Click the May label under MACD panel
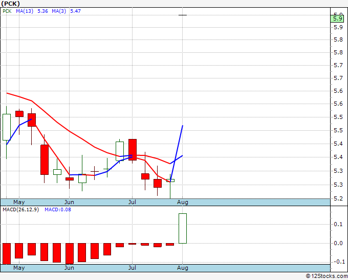 pos(19,268)
